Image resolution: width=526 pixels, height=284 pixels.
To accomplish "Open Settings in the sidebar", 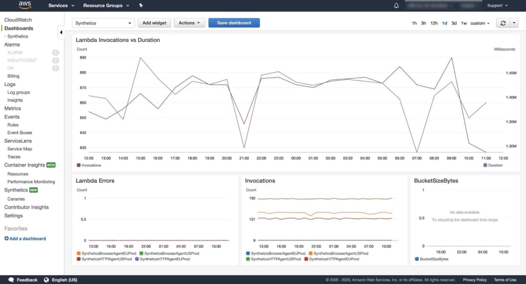I will [x=13, y=215].
